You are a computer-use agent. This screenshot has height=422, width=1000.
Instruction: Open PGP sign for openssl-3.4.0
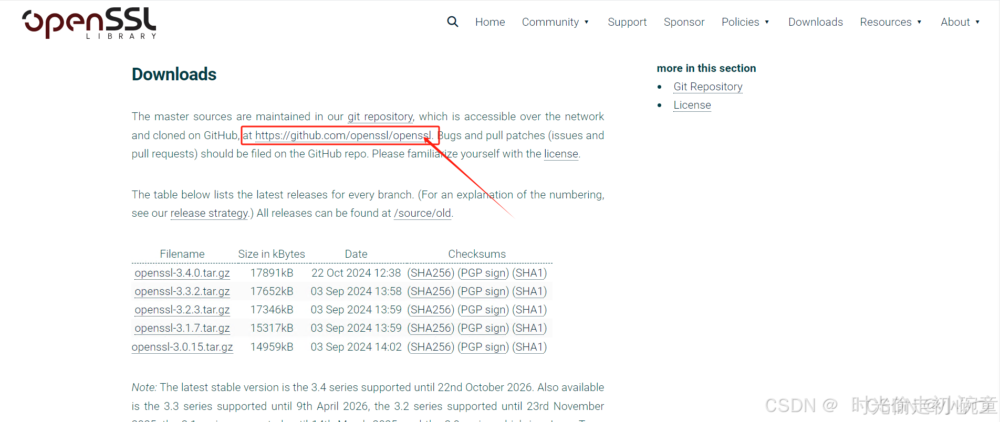(483, 273)
